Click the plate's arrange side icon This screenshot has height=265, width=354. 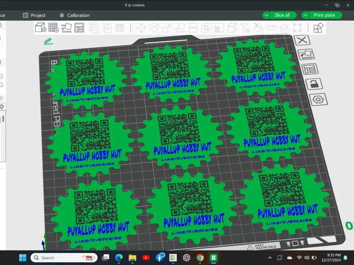(x=310, y=69)
